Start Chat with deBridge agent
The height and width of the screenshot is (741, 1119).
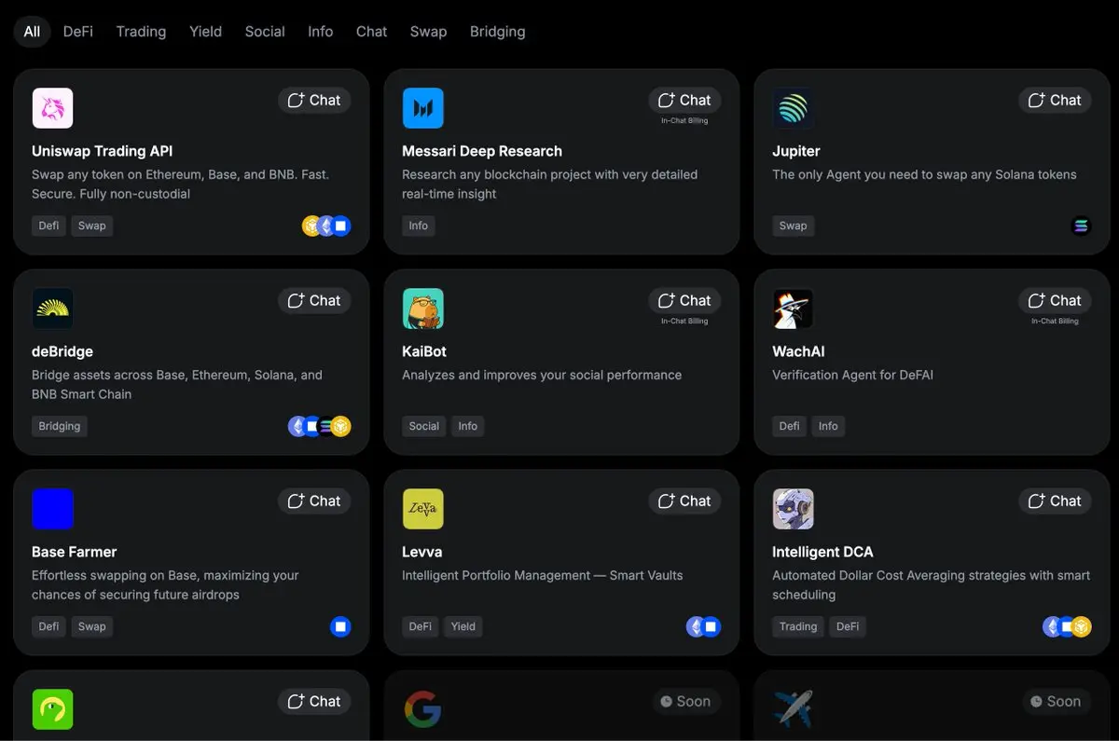click(x=314, y=300)
